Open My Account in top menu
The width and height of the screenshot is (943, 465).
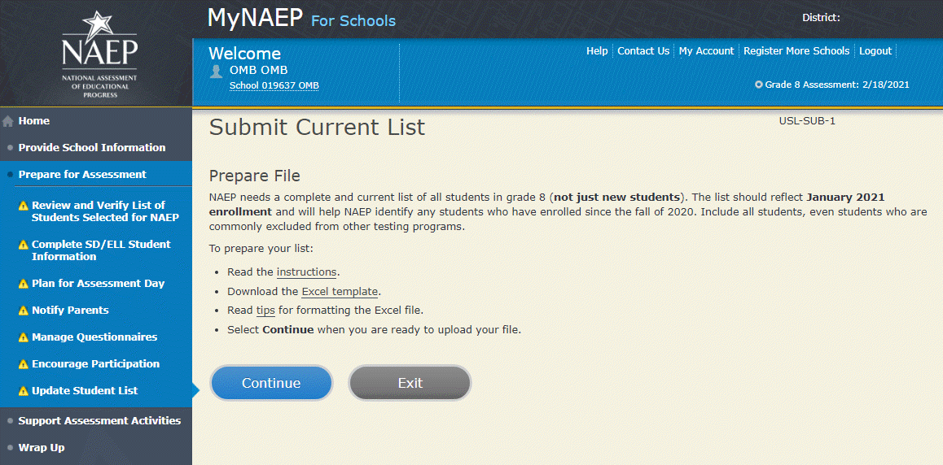tap(706, 51)
